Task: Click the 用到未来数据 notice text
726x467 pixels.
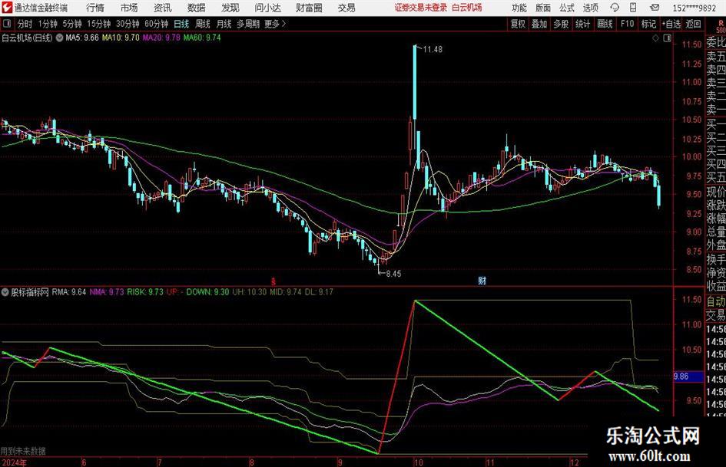Action: point(23,451)
